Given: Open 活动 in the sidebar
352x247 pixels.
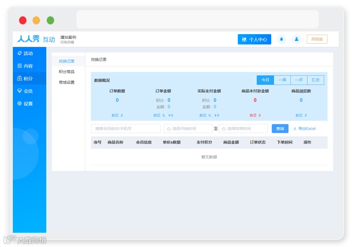Looking at the screenshot, I should [29, 53].
